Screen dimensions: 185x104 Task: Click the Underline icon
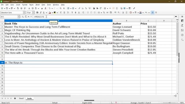pyautogui.click(x=44, y=12)
